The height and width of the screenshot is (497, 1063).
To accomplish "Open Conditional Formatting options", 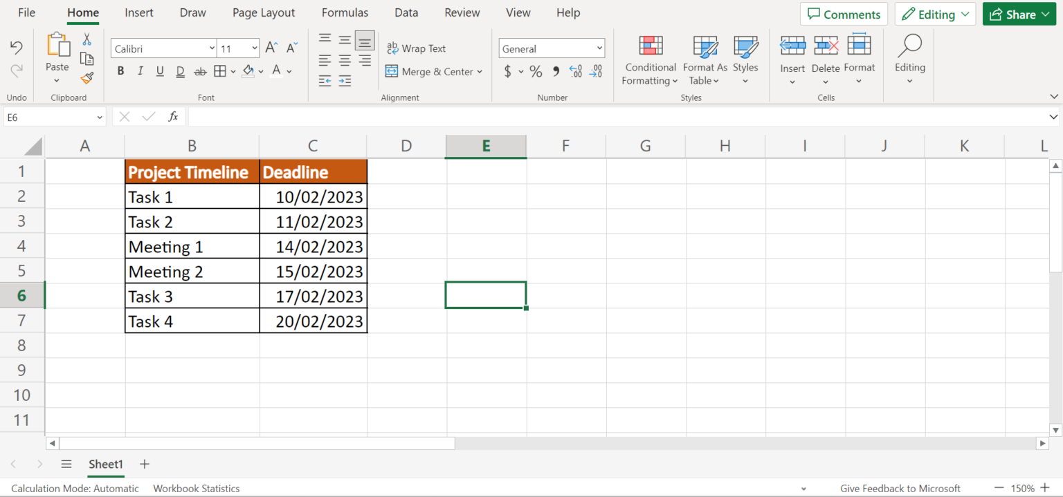I will click(x=649, y=61).
